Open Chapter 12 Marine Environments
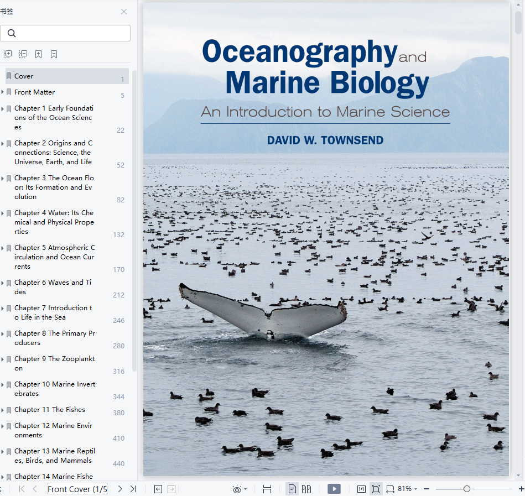525x496 pixels. (53, 430)
